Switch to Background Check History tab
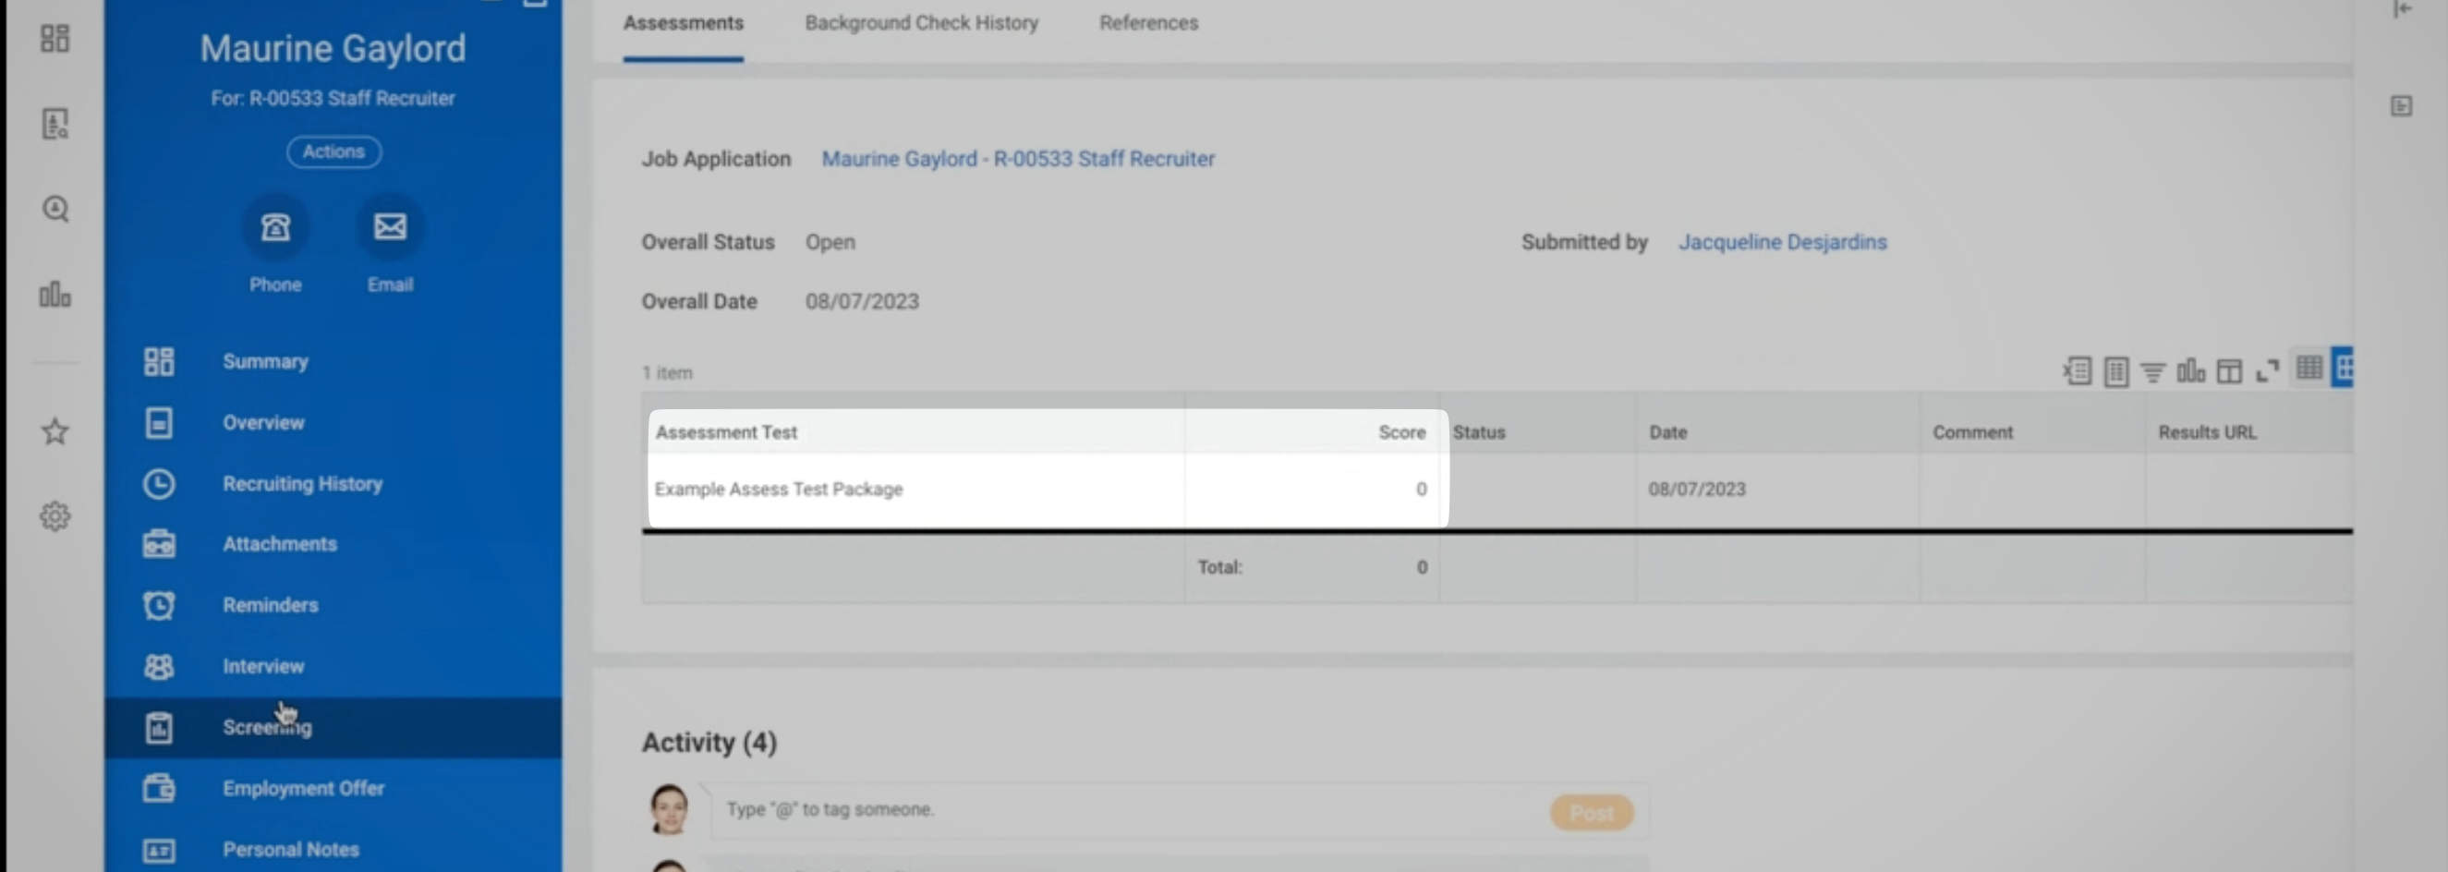Screen dimensions: 2448x872 [921, 23]
